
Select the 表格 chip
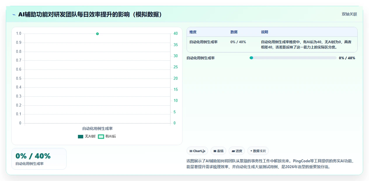[x=218, y=151]
